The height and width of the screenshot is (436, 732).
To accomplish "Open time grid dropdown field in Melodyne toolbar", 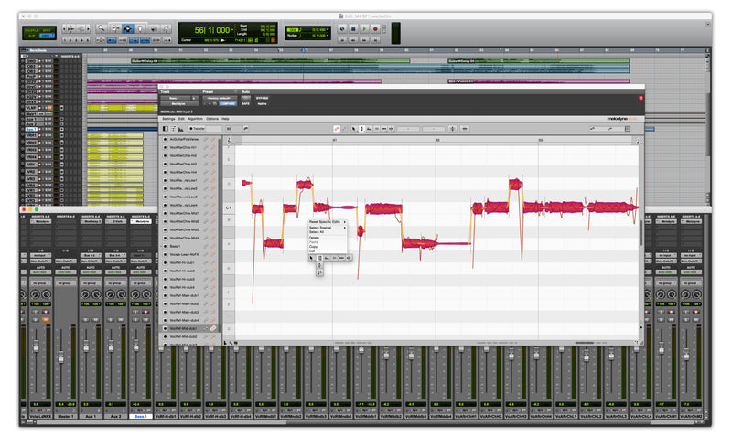I will (434, 128).
